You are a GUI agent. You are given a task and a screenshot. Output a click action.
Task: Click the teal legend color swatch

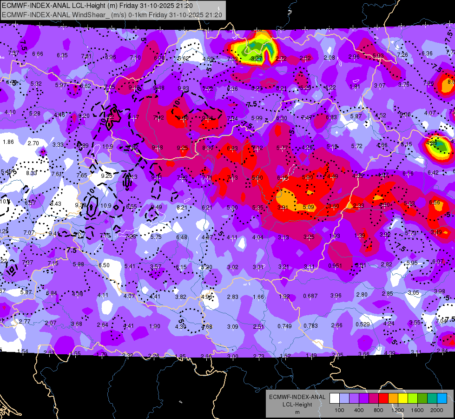pos(432,399)
